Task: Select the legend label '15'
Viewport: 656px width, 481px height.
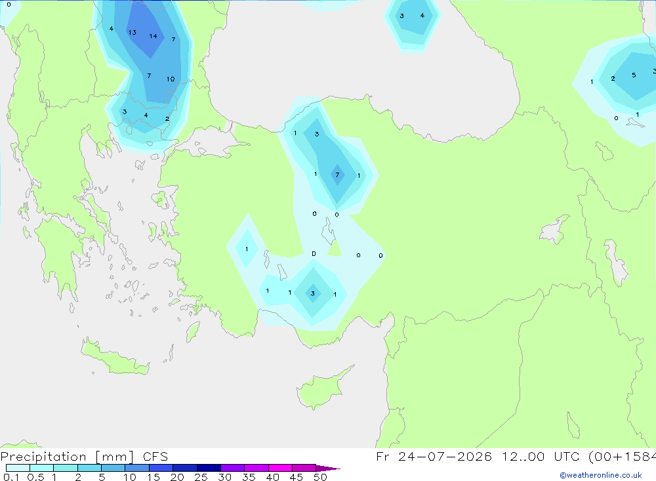Action: (x=154, y=477)
